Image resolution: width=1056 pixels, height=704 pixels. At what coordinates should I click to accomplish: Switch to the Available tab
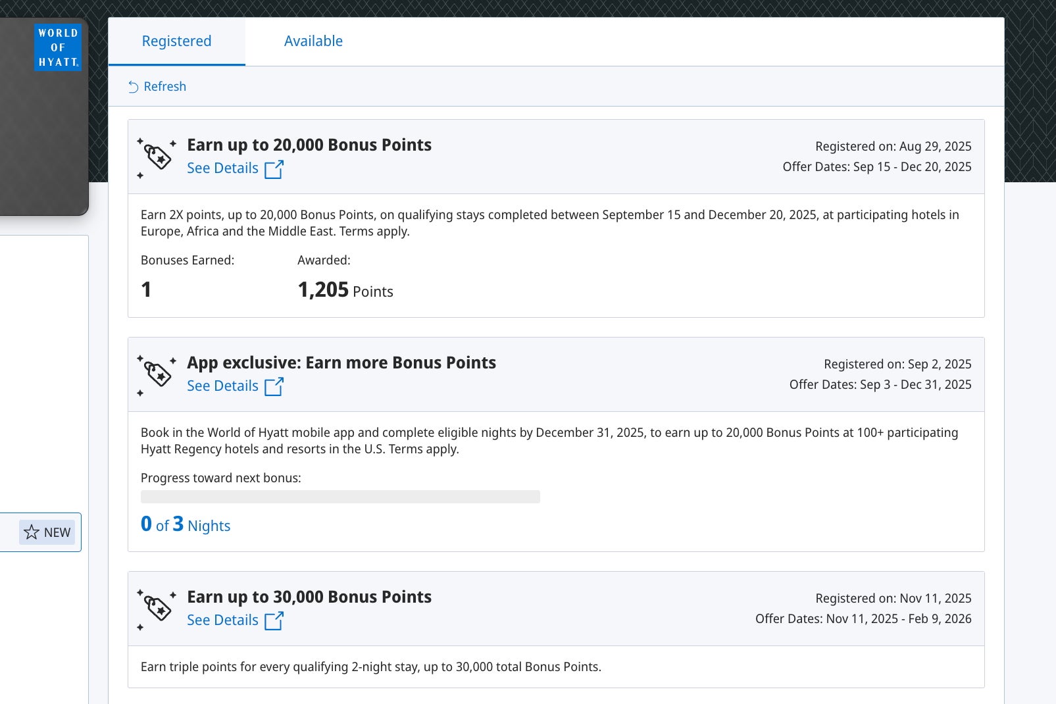click(313, 41)
